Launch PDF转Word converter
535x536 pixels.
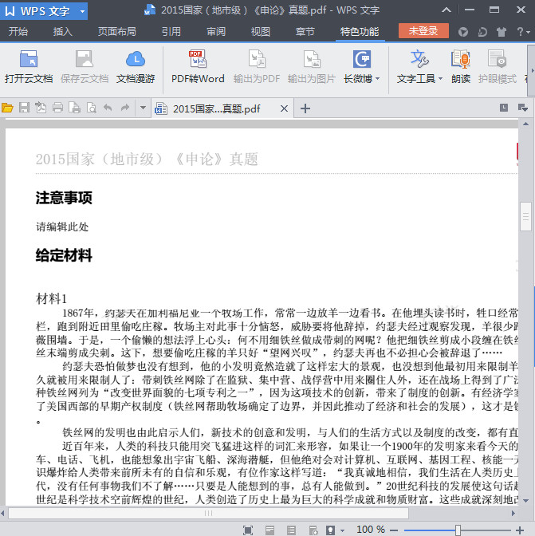[198, 67]
